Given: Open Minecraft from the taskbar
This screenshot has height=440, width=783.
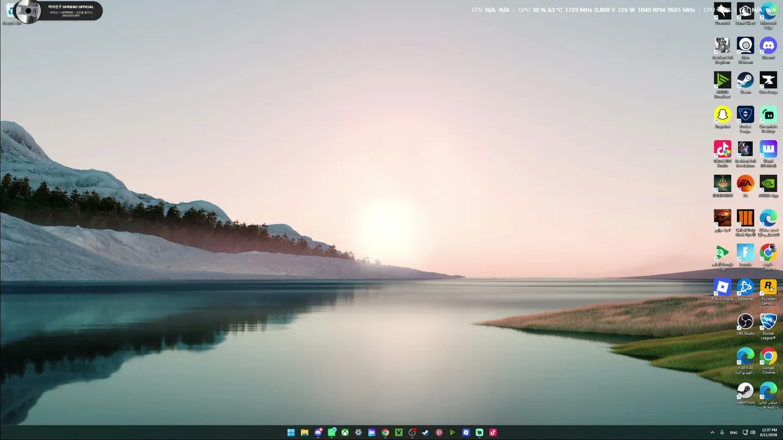Looking at the screenshot, I should pos(399,433).
